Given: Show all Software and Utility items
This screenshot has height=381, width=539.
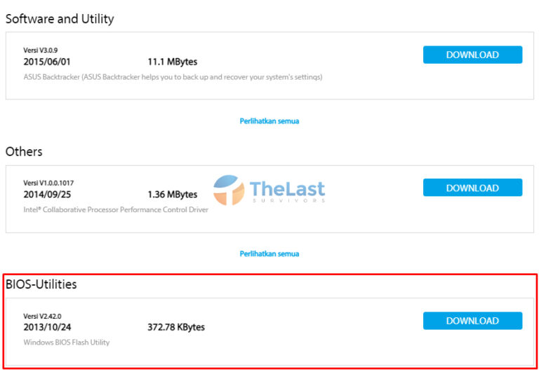Looking at the screenshot, I should [x=269, y=121].
